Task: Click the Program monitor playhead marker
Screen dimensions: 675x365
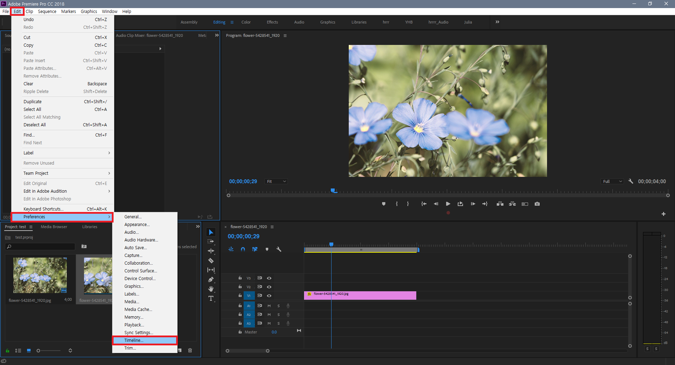Action: click(x=333, y=191)
